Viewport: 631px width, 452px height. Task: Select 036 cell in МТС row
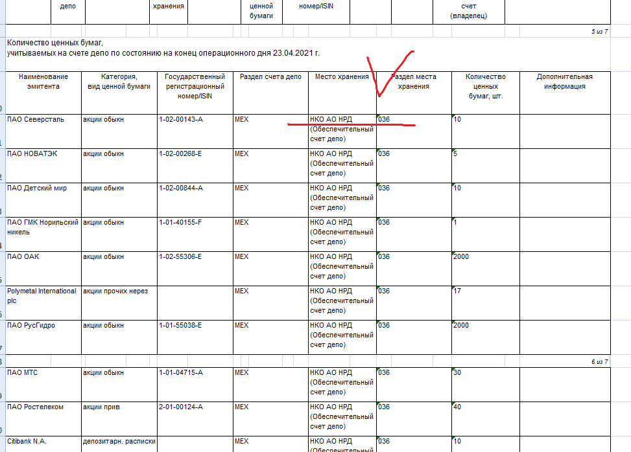pyautogui.click(x=414, y=385)
